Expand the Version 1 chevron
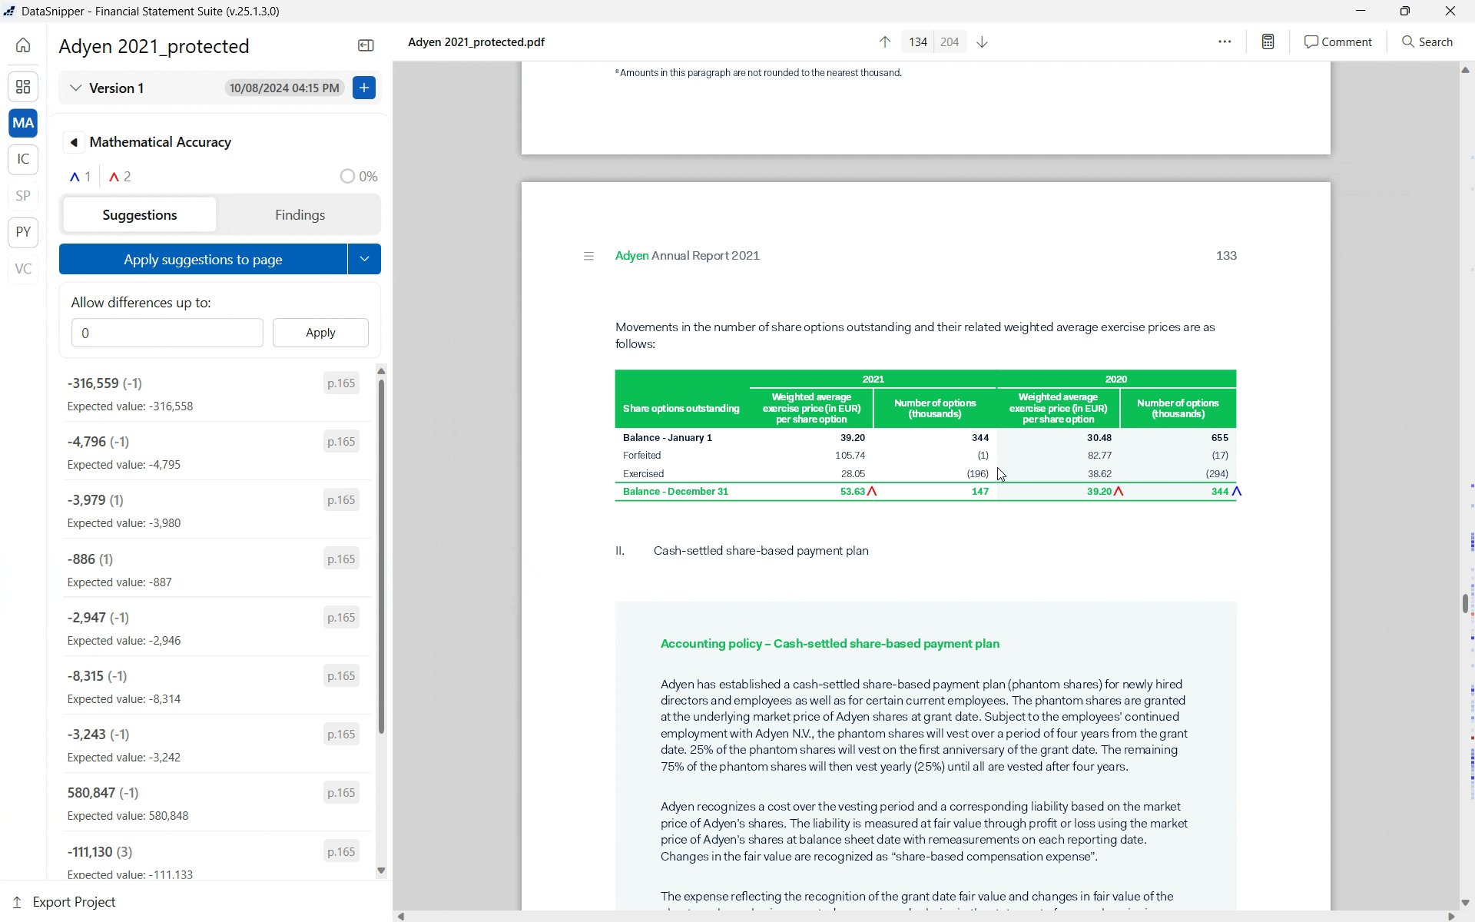The image size is (1475, 922). [75, 88]
